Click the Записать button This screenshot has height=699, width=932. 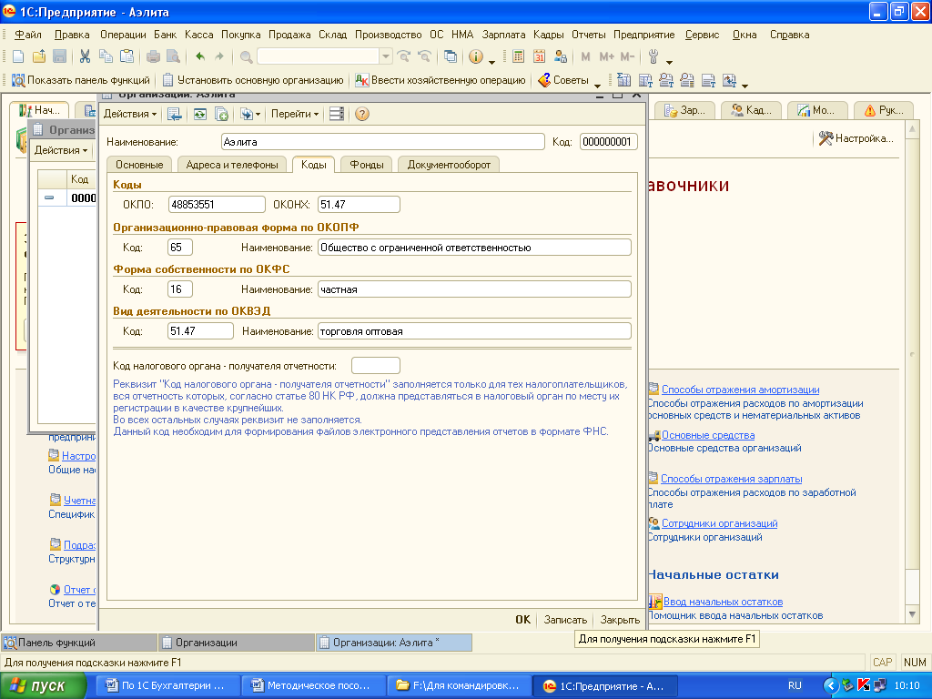565,619
